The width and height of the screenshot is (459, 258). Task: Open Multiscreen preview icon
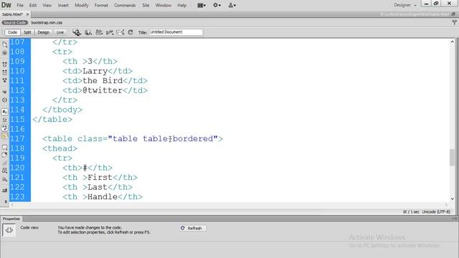[x=77, y=32]
